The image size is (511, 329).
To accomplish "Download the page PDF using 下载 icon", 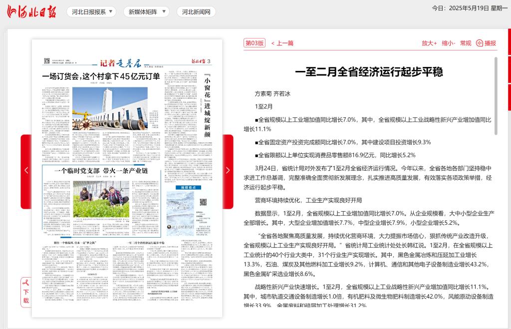I will 26,291.
